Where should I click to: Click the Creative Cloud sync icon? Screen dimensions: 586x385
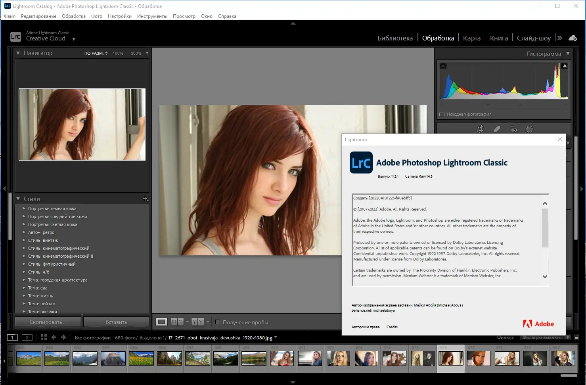[573, 38]
